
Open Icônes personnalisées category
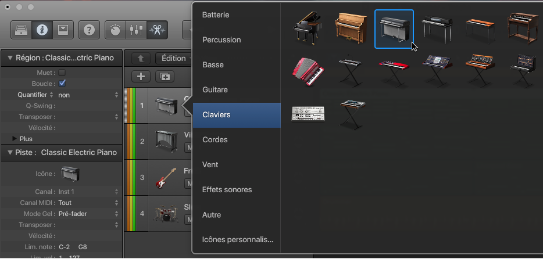click(237, 240)
